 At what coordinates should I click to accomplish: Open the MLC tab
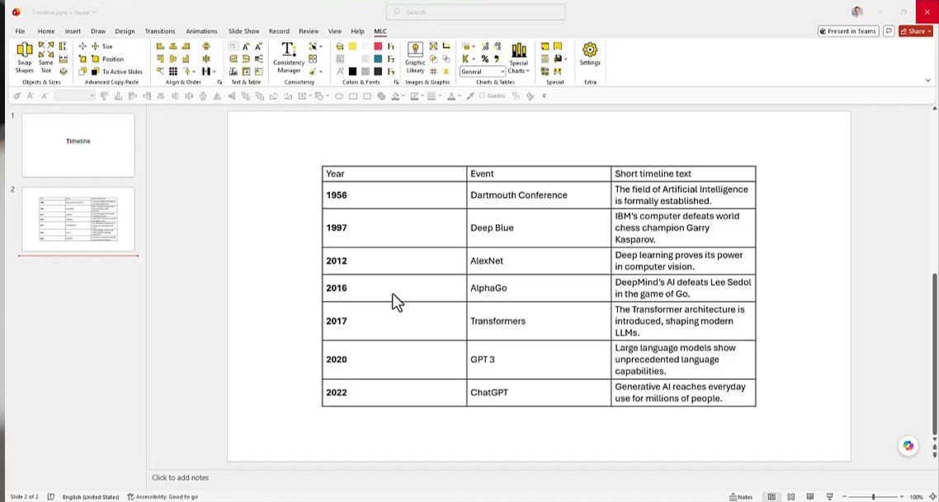coord(380,31)
